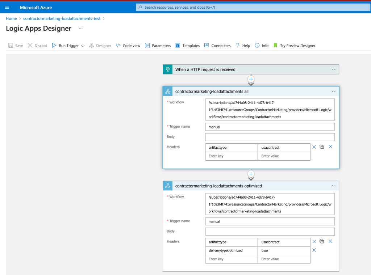Switch headers to text mode in loadattachments all
The height and width of the screenshot is (275, 371).
(x=322, y=147)
